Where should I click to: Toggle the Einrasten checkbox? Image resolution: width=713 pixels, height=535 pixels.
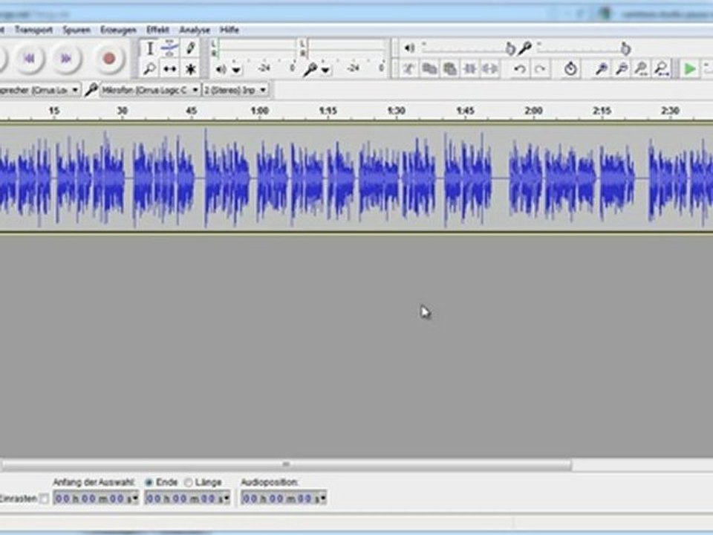tap(44, 499)
